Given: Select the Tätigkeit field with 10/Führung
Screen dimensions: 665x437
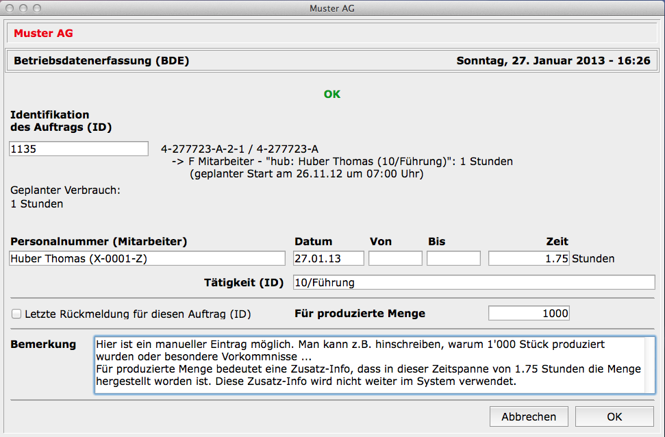Looking at the screenshot, I should coord(473,282).
